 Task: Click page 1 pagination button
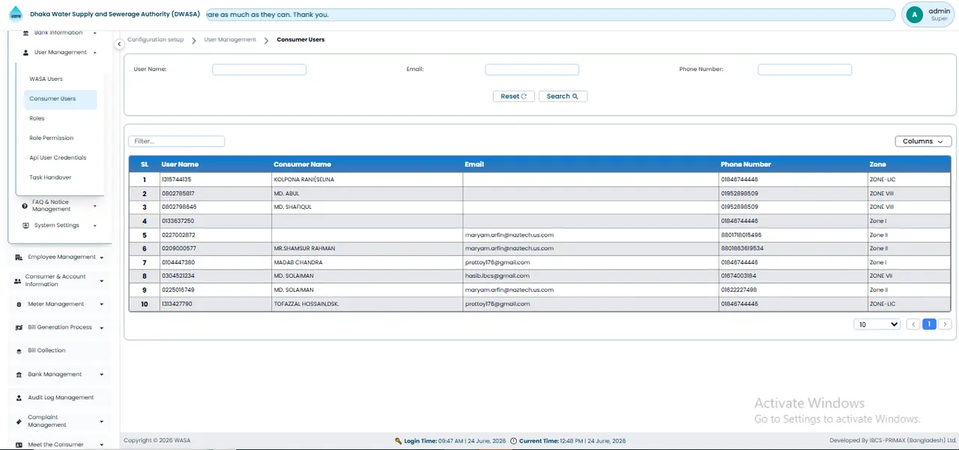[929, 324]
